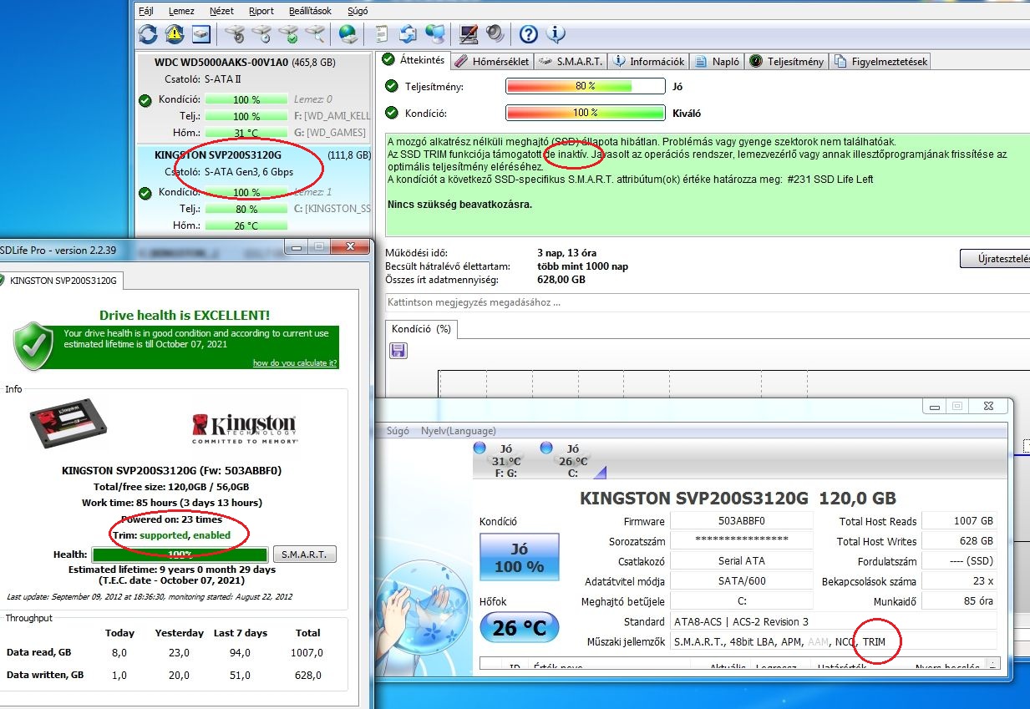This screenshot has width=1030, height=709.
Task: Click the warning refresh icon in the toolbar
Action: pyautogui.click(x=174, y=34)
